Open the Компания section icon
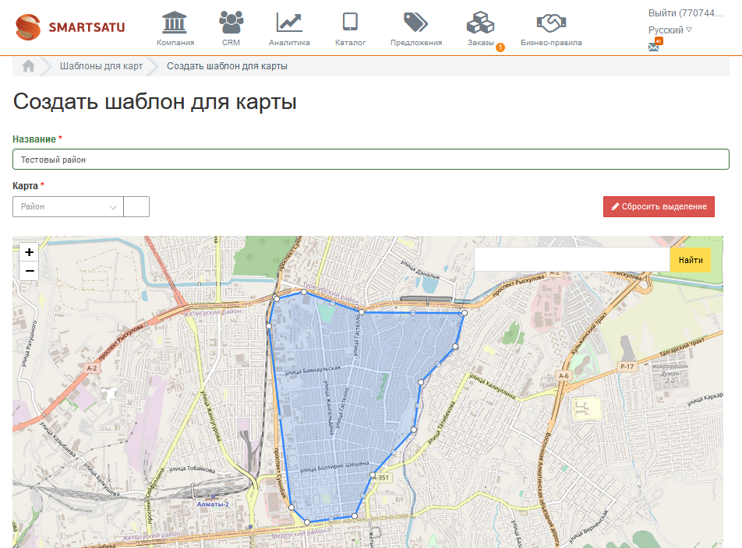 point(175,22)
